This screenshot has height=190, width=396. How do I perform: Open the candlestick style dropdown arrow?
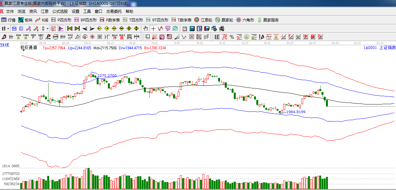(x=48, y=29)
